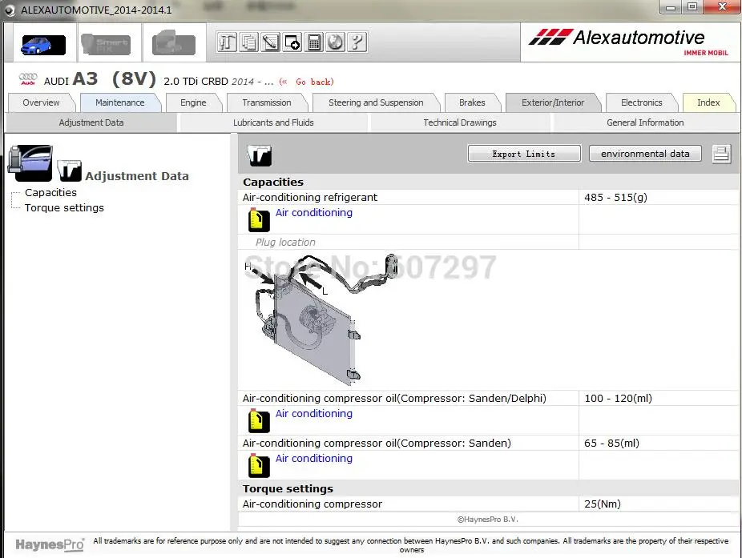This screenshot has height=558, width=742.
Task: Switch to the Maintenance tab
Action: pos(120,102)
